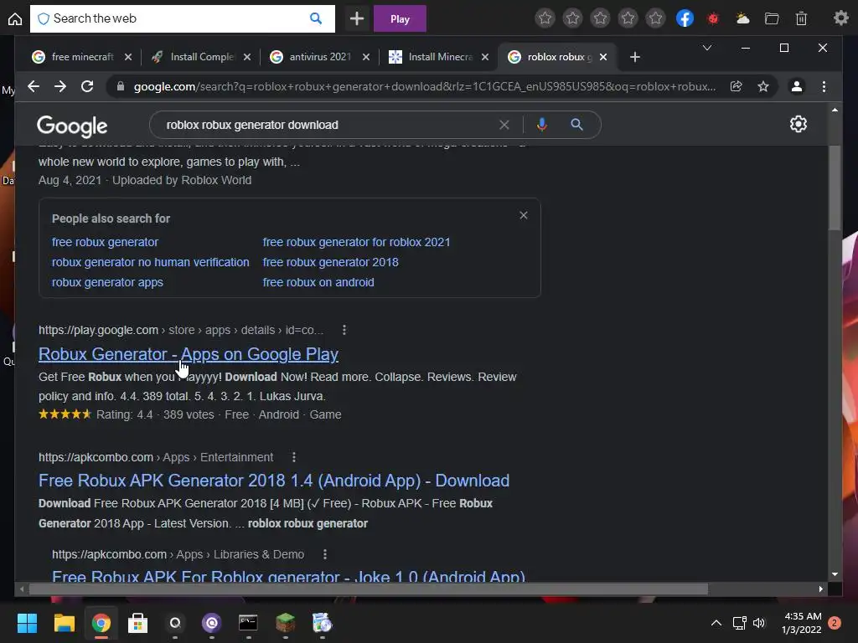This screenshot has width=858, height=643.
Task: Click the share page icon in address bar
Action: (x=736, y=86)
